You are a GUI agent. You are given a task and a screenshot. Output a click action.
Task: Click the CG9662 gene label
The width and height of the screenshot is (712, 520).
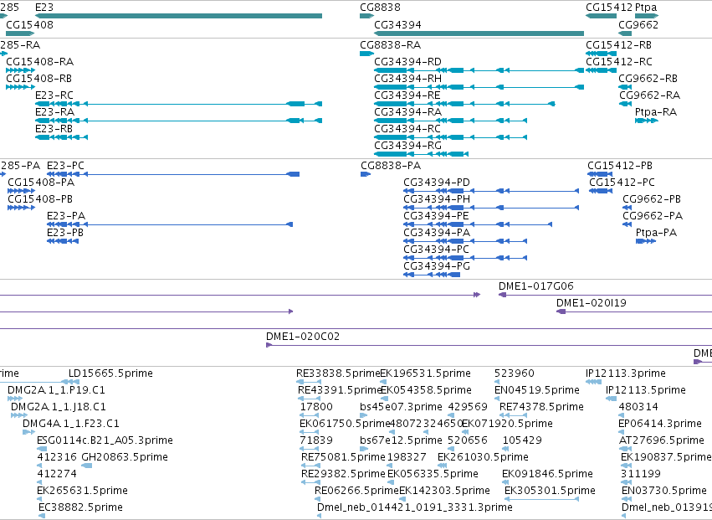point(638,24)
